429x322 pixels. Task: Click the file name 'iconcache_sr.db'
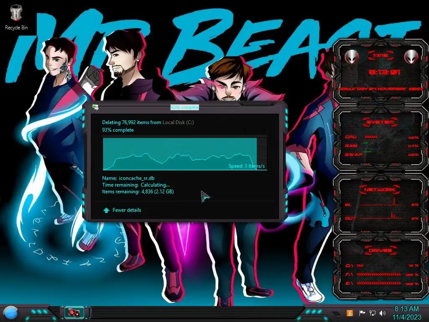pos(137,178)
